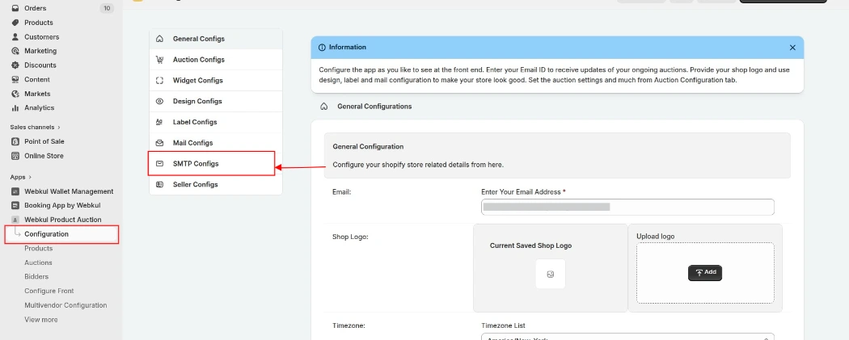This screenshot has width=849, height=340.
Task: Click home icon beside General Configurations heading
Action: [323, 107]
